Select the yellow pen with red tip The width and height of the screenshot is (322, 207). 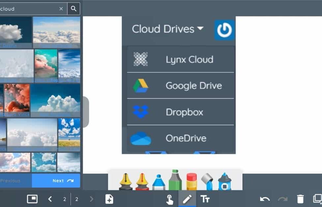point(142,182)
